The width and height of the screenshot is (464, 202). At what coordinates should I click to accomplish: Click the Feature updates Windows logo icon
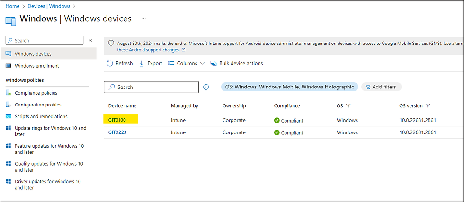pos(9,146)
